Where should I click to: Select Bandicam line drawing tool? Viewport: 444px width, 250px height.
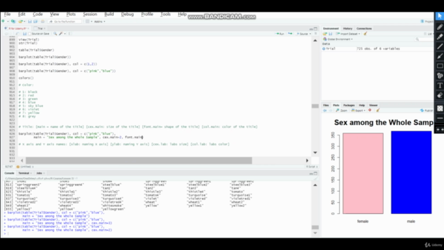pos(440,47)
